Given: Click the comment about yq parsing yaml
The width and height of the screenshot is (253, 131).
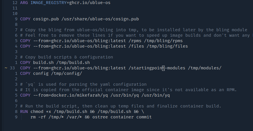Looking at the screenshot, I should (83, 84).
